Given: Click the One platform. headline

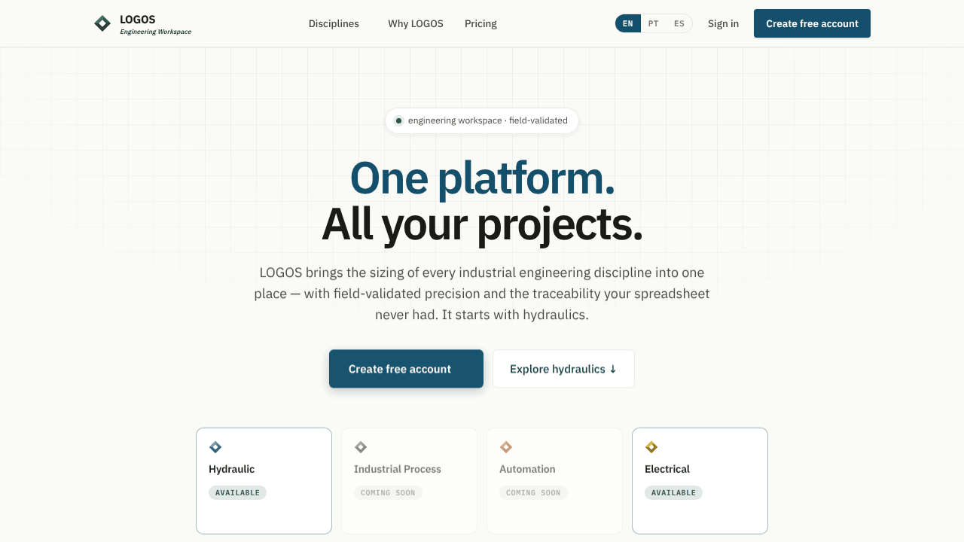Looking at the screenshot, I should 482,178.
